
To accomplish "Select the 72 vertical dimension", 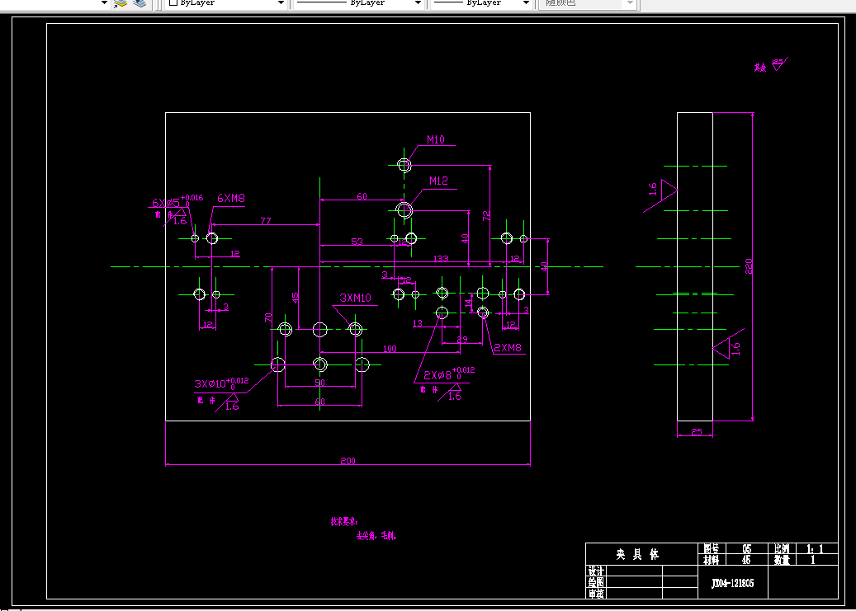I will (486, 214).
